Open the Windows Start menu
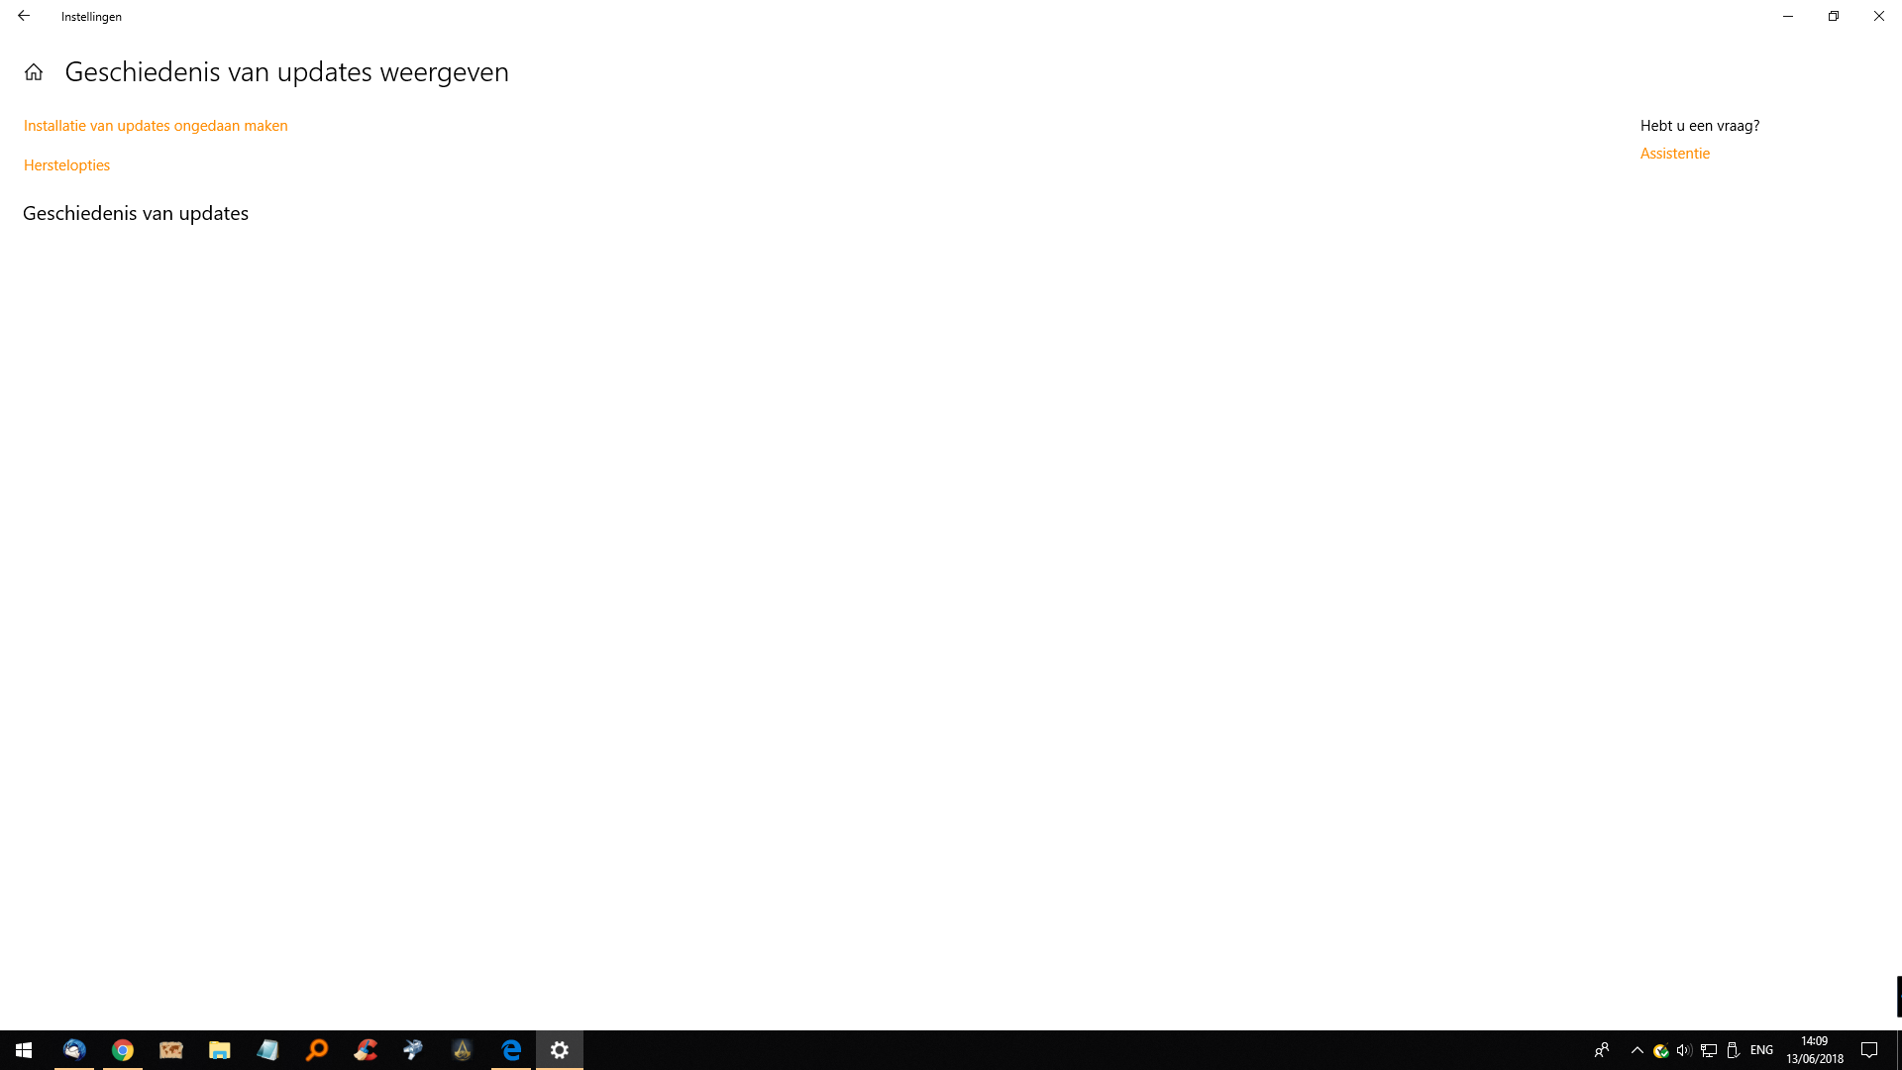Viewport: 1902px width, 1070px height. [x=24, y=1050]
